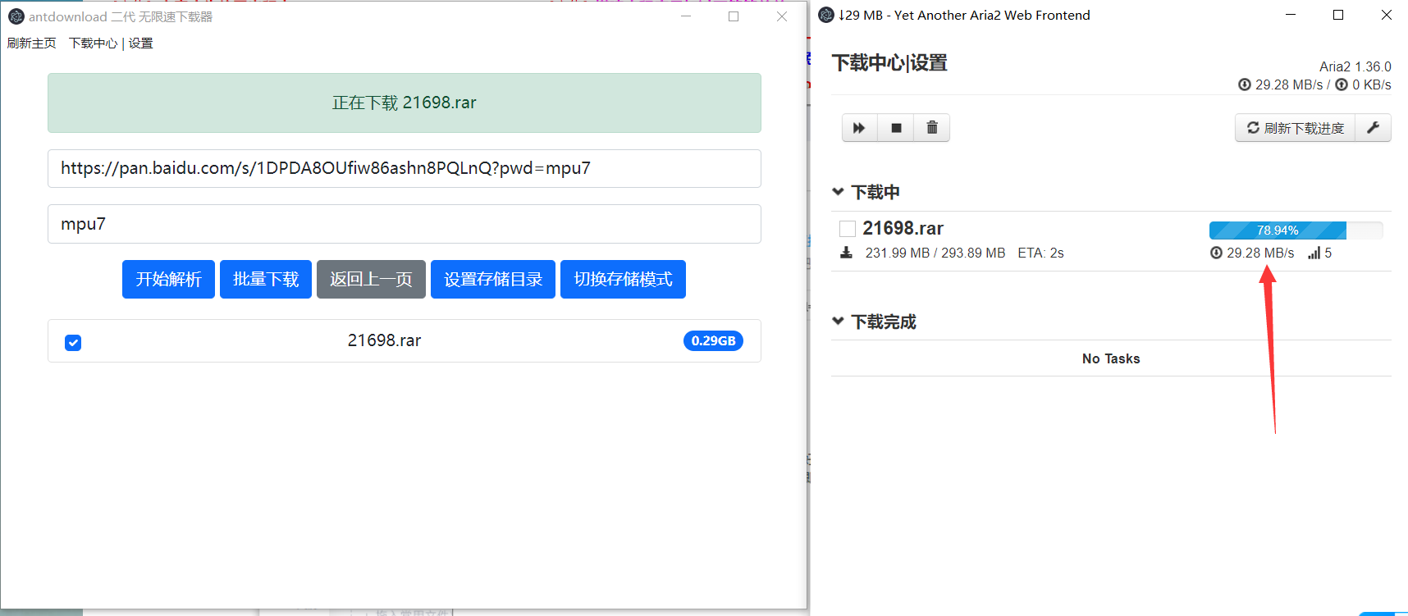This screenshot has width=1408, height=616.
Task: Uncheck the 21698.rar file checkbox
Action: (x=73, y=342)
